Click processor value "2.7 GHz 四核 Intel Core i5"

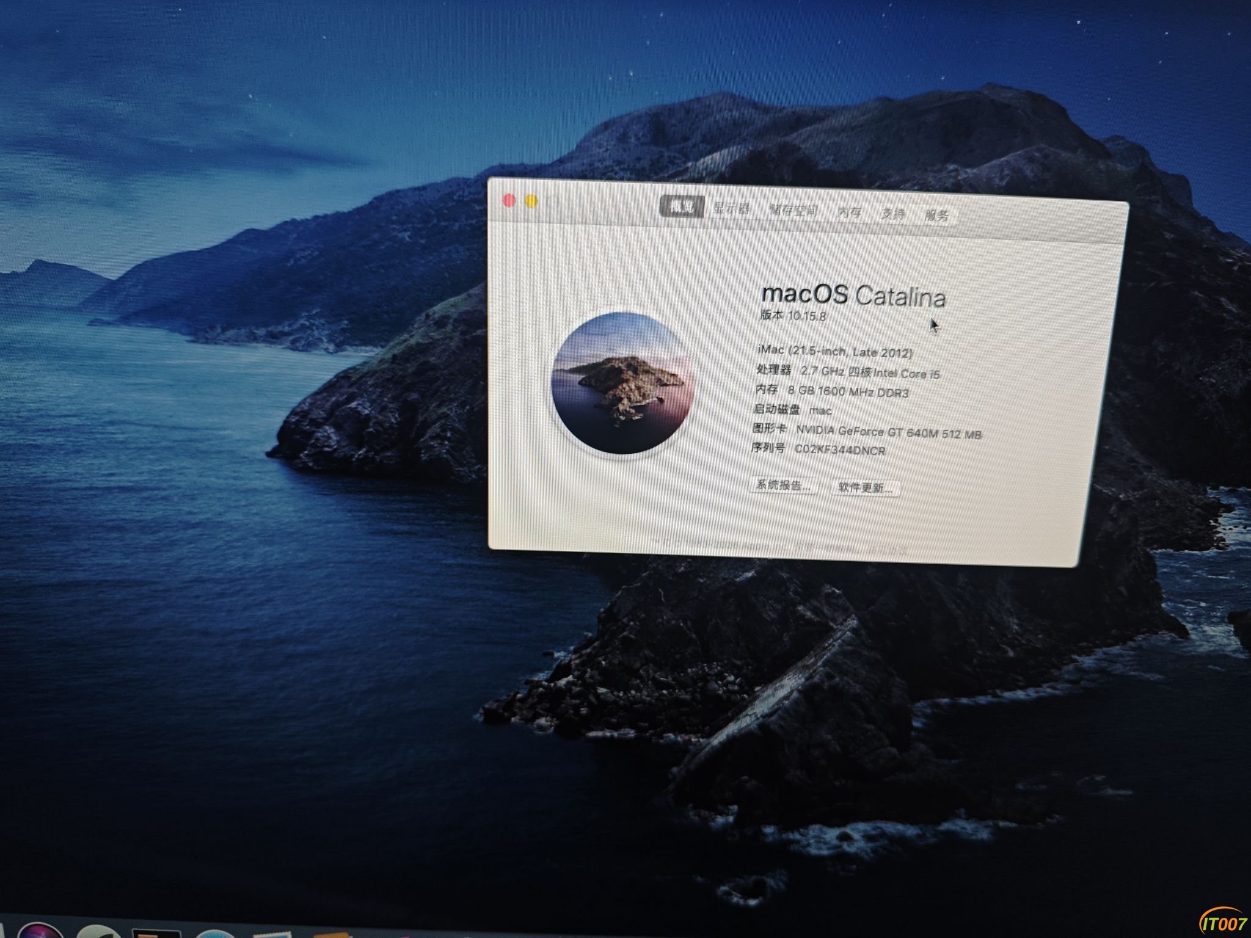(870, 372)
